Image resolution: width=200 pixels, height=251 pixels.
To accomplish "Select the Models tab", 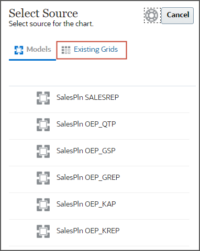I will [32, 50].
